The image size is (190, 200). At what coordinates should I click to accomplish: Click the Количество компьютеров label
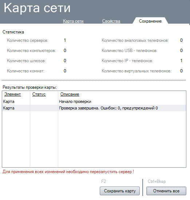coord(31,51)
